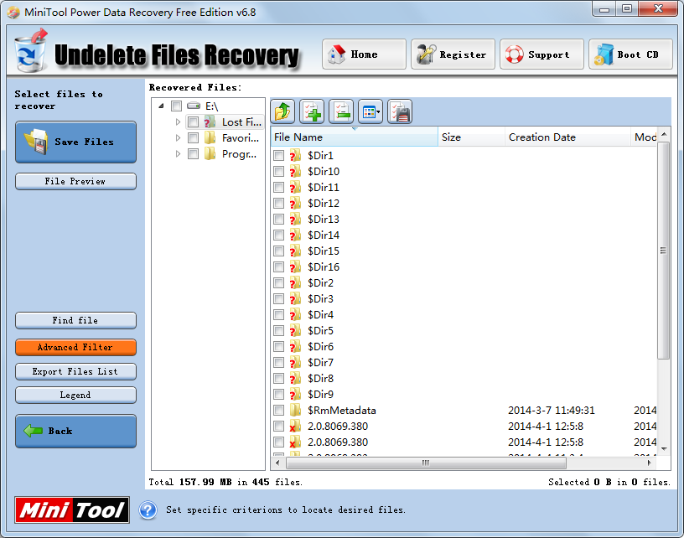Go Back to previous step
The height and width of the screenshot is (538, 684).
[76, 431]
